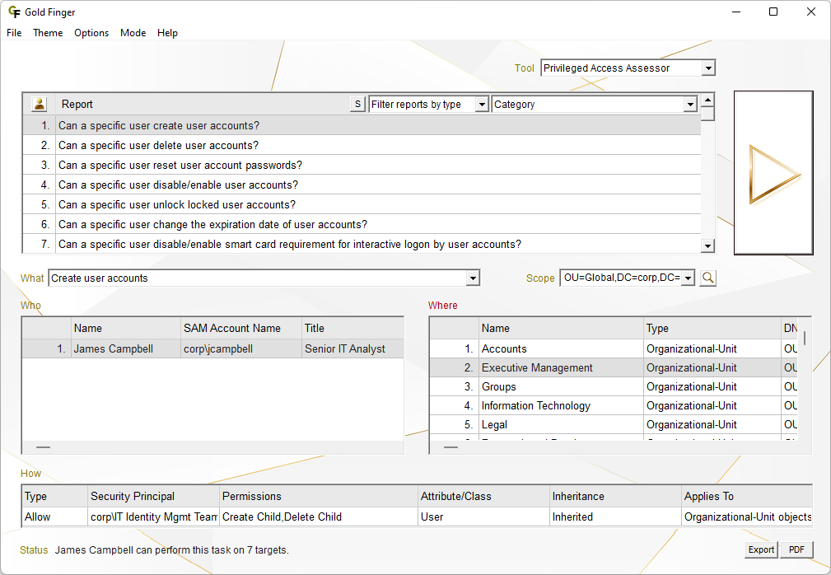The width and height of the screenshot is (831, 575).
Task: Open the Scope dropdown arrow
Action: click(x=688, y=278)
